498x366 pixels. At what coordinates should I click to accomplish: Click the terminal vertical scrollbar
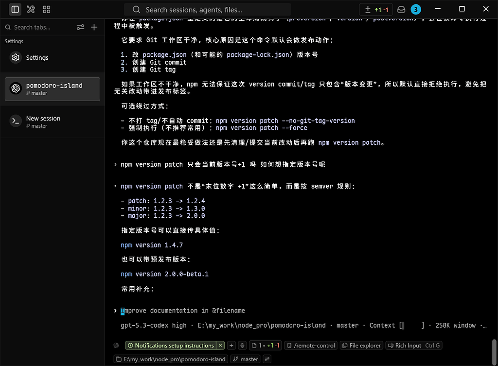(494, 352)
